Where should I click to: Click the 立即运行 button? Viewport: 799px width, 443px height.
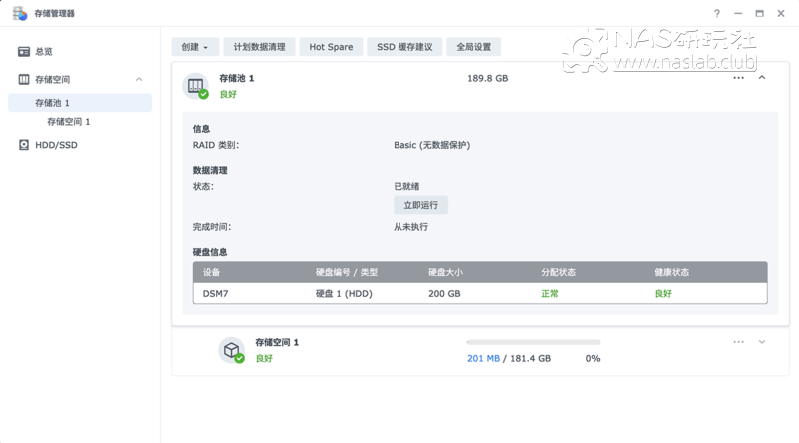[420, 205]
